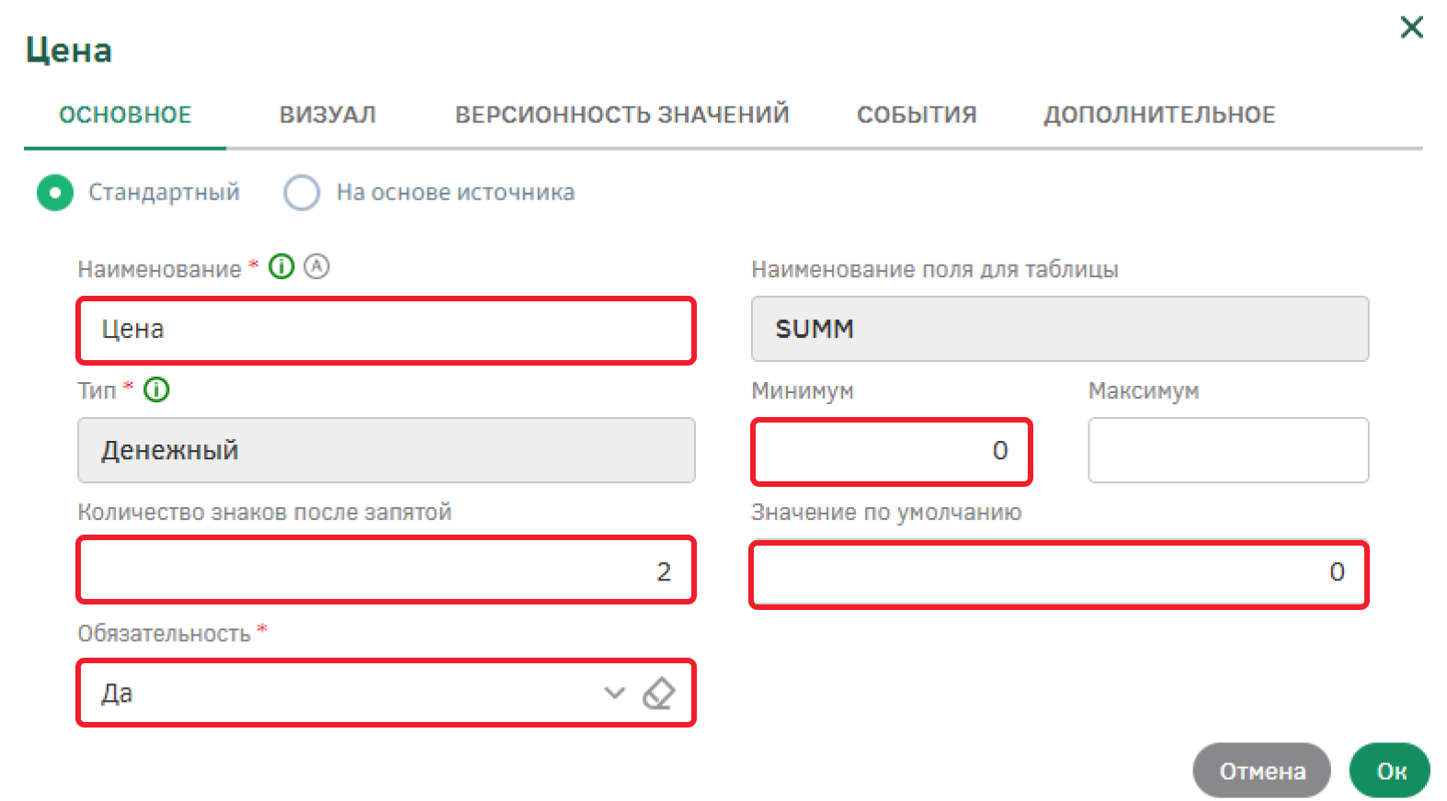This screenshot has width=1447, height=801.
Task: Select the Основное tab
Action: [x=125, y=115]
